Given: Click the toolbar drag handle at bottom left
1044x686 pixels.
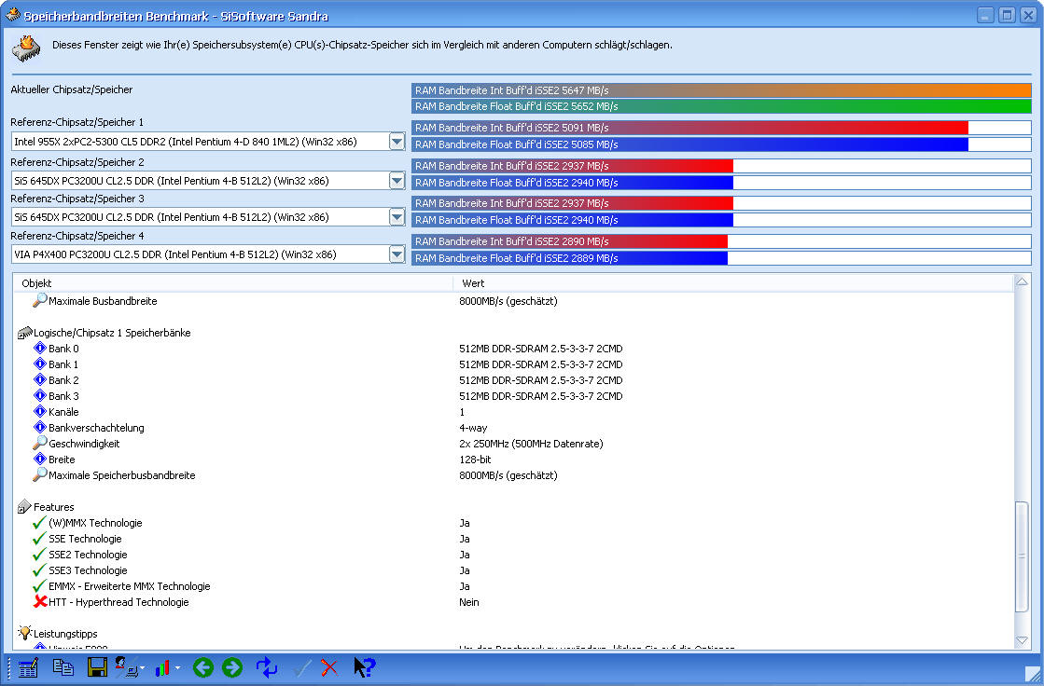Looking at the screenshot, I should click(9, 667).
